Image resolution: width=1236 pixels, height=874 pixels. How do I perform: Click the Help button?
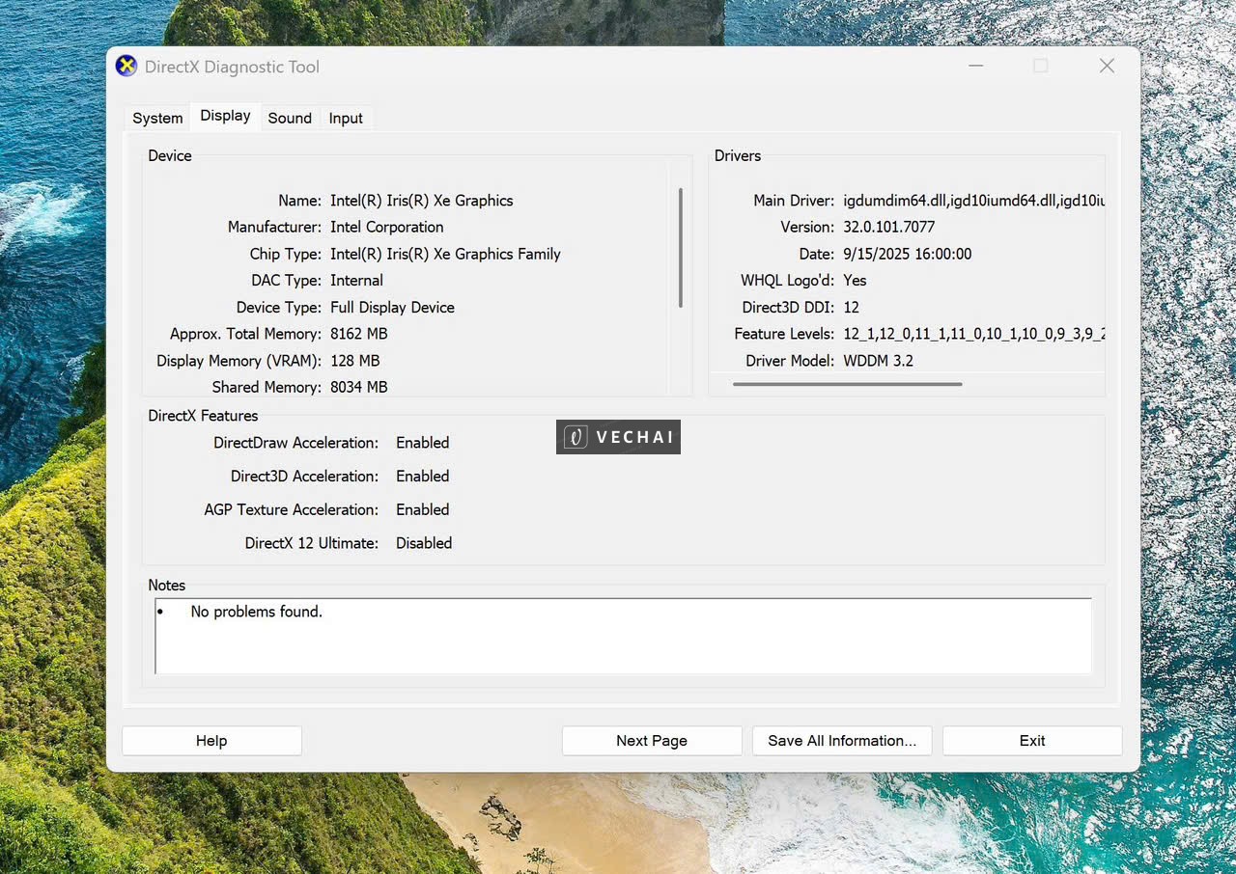[211, 741]
